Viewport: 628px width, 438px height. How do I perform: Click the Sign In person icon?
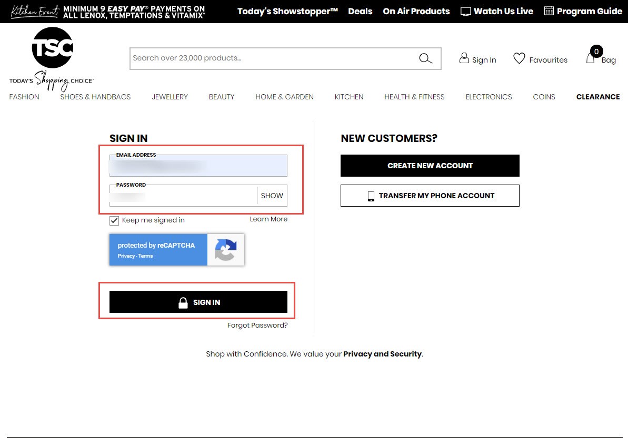click(464, 58)
